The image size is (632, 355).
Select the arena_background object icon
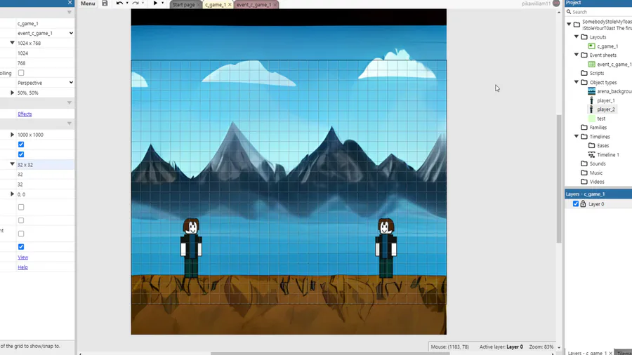pos(592,91)
